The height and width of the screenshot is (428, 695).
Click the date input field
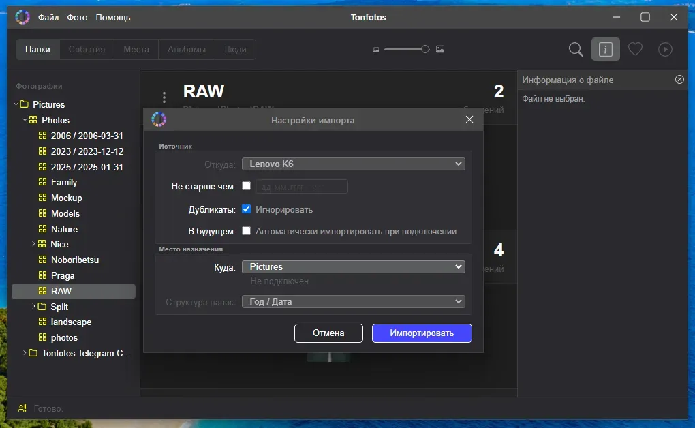click(301, 187)
